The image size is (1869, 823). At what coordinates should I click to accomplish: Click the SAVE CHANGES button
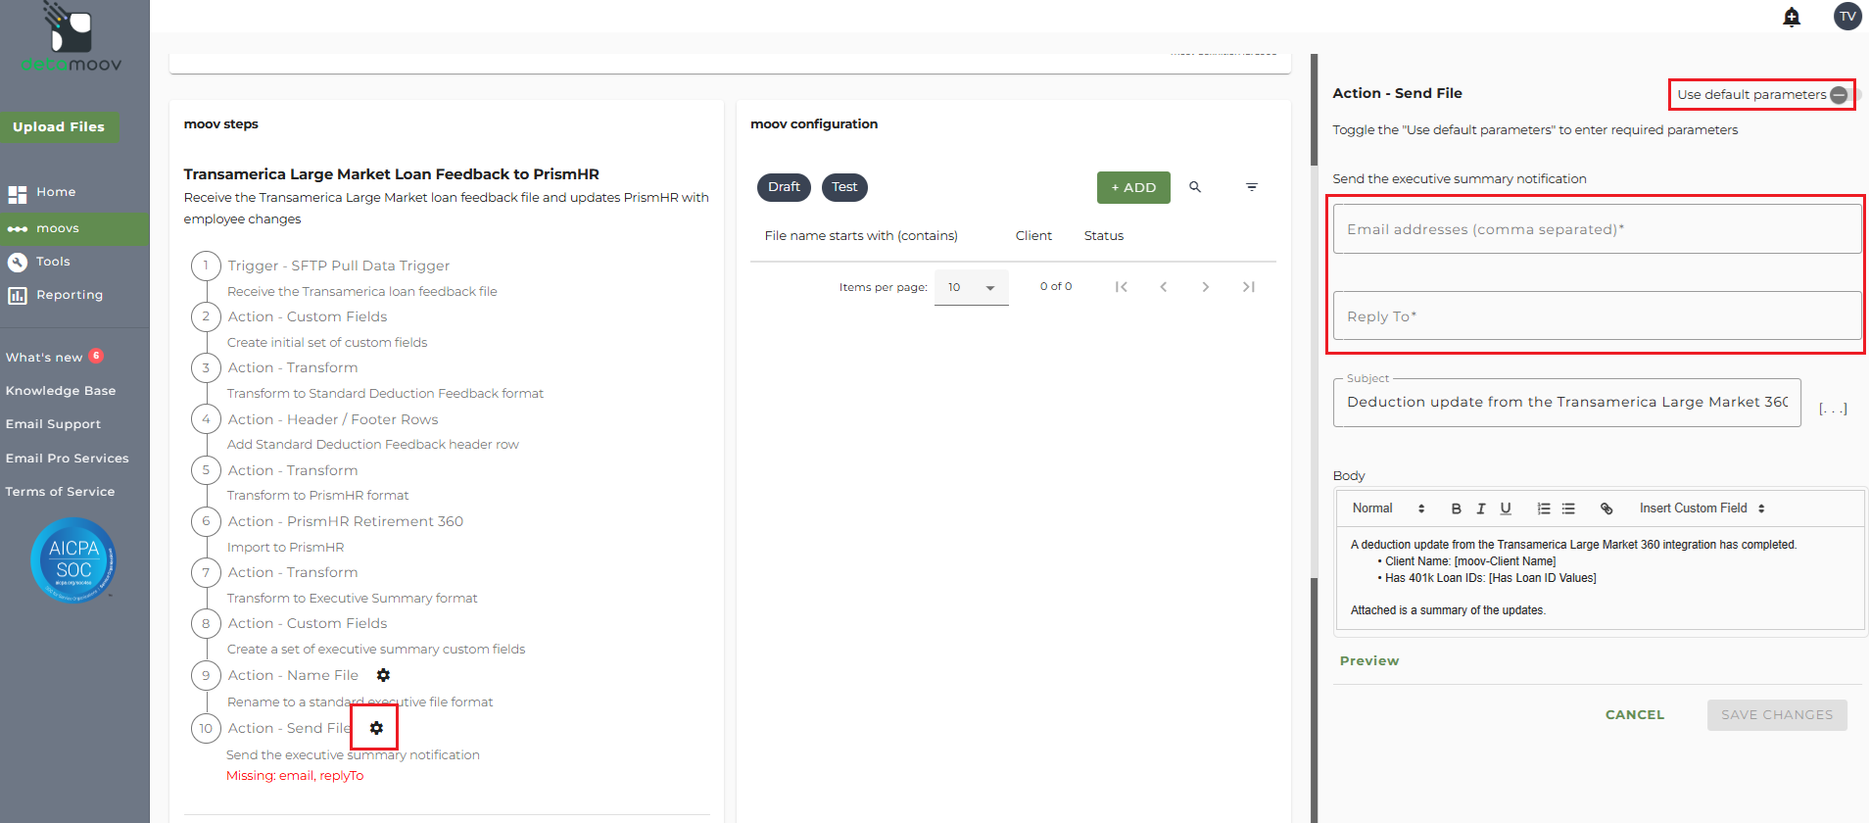point(1777,715)
